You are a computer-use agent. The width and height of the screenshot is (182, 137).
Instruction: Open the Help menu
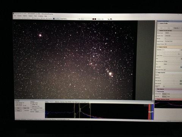45,16
